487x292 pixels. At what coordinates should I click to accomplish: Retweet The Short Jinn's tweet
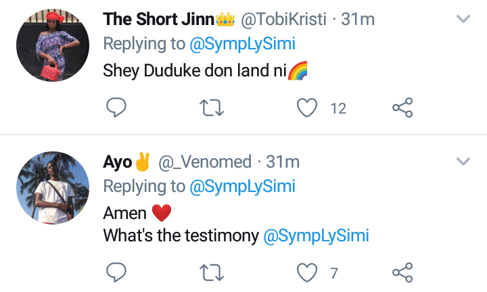[213, 107]
